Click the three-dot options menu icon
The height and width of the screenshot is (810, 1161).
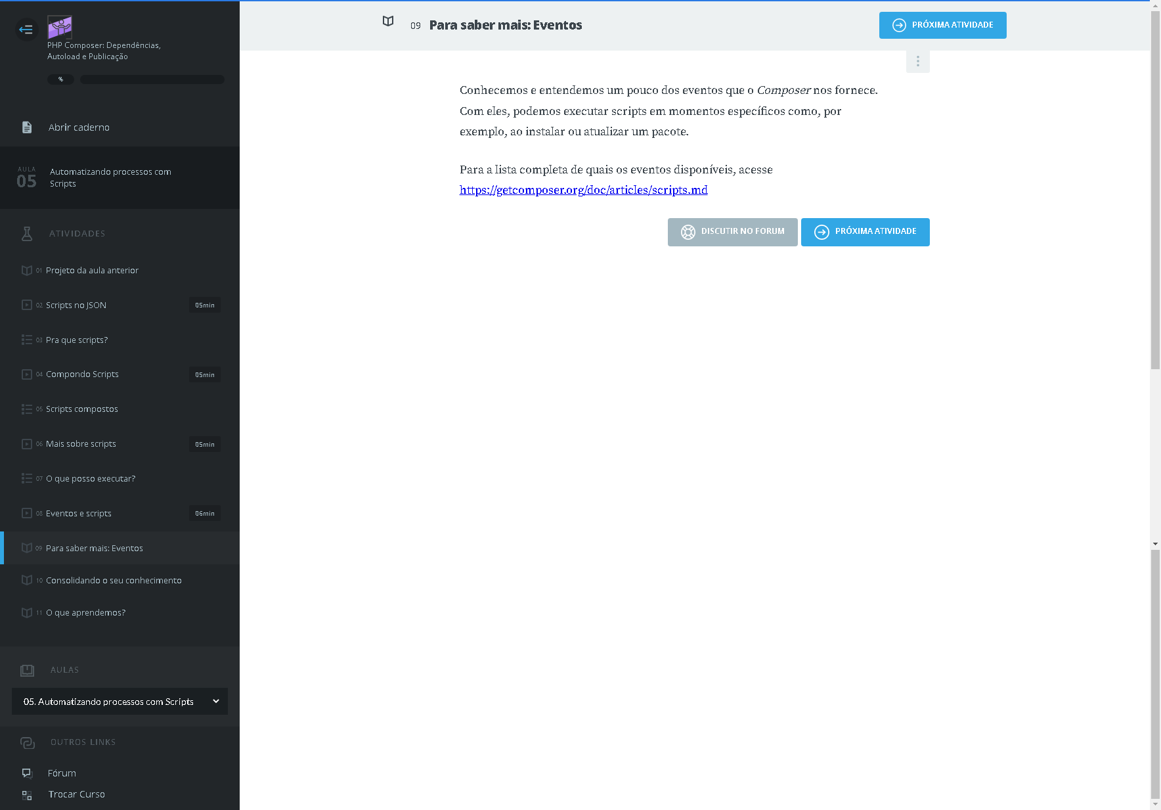pos(917,62)
